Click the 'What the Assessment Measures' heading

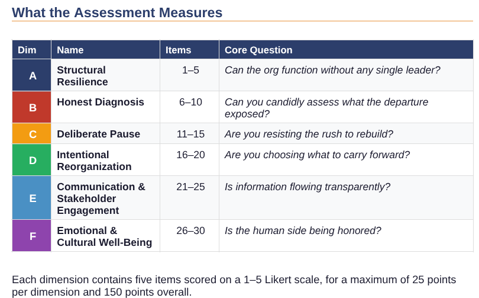click(x=117, y=12)
